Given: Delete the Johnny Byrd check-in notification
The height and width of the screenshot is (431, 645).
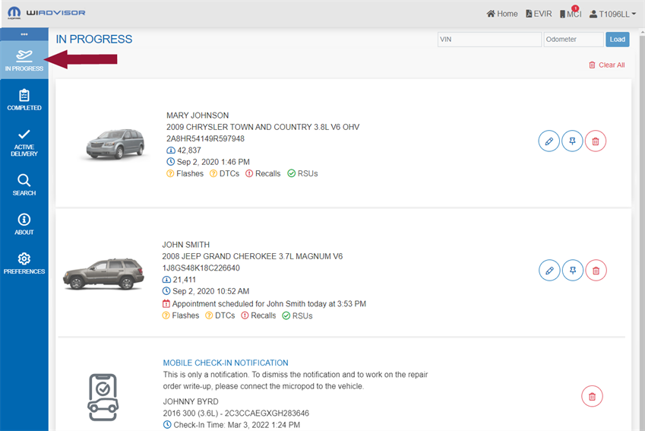Looking at the screenshot, I should [592, 397].
